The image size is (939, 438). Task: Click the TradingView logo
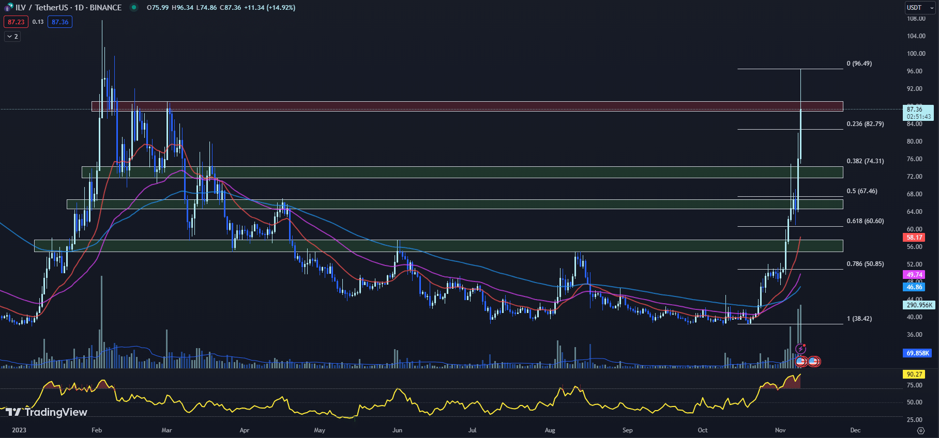[47, 412]
